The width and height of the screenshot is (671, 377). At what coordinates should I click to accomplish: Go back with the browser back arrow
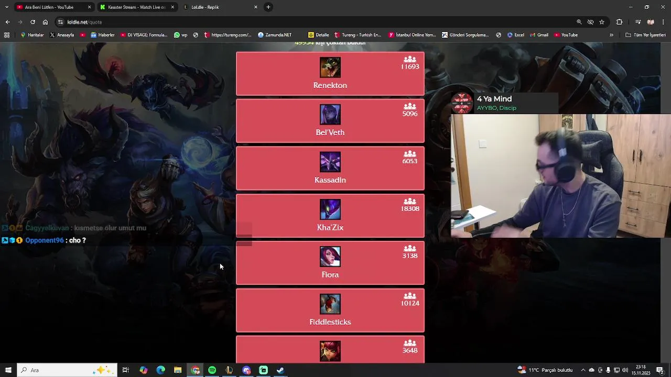point(7,22)
